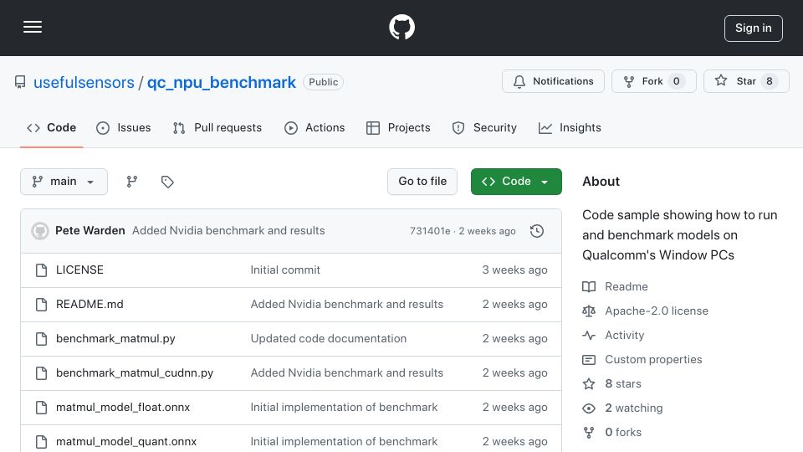
Task: Click the pulse icon beside Activity
Action: coord(589,335)
